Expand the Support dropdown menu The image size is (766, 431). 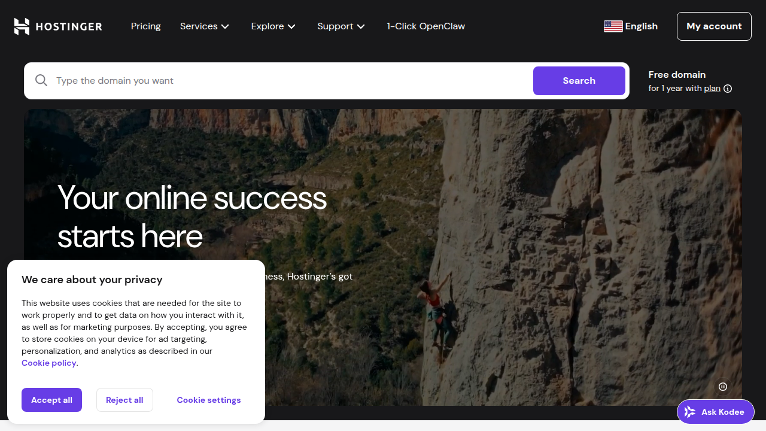coord(341,26)
